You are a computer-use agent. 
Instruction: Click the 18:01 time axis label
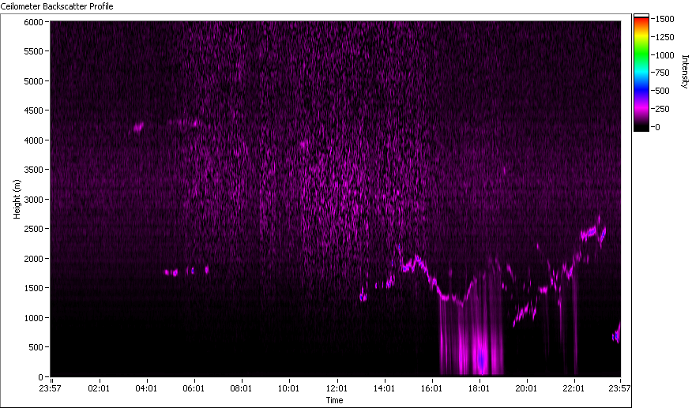coord(479,388)
